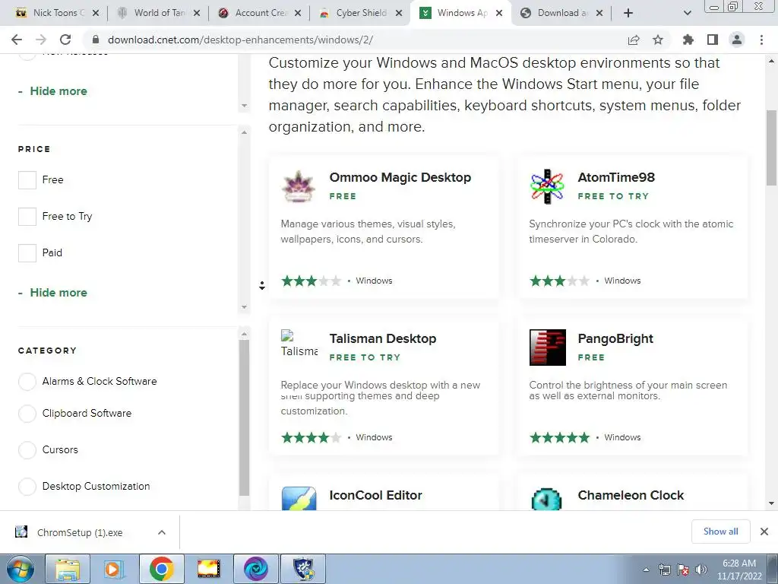This screenshot has width=778, height=584.
Task: Close the downloads bar
Action: [764, 532]
